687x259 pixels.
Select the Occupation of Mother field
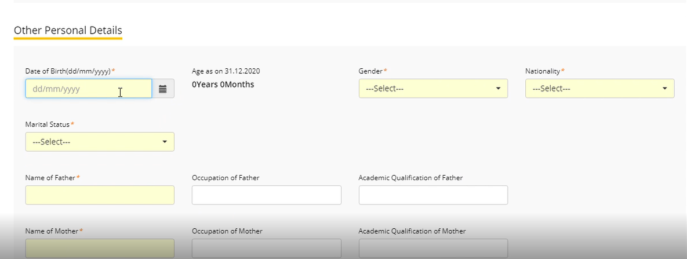tap(266, 249)
